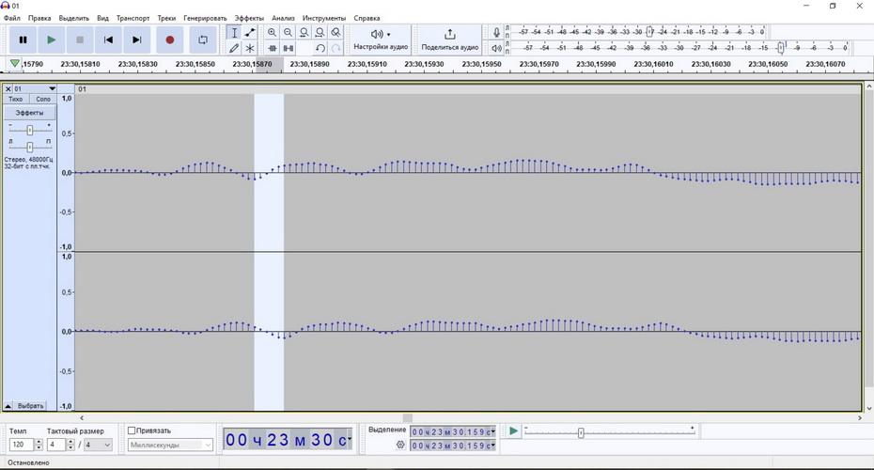Screen dimensions: 874x470
Task: Click the Trim audio outside selection icon
Action: click(272, 48)
